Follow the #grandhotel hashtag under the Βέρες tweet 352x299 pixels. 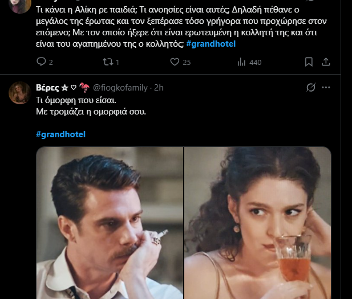click(60, 134)
